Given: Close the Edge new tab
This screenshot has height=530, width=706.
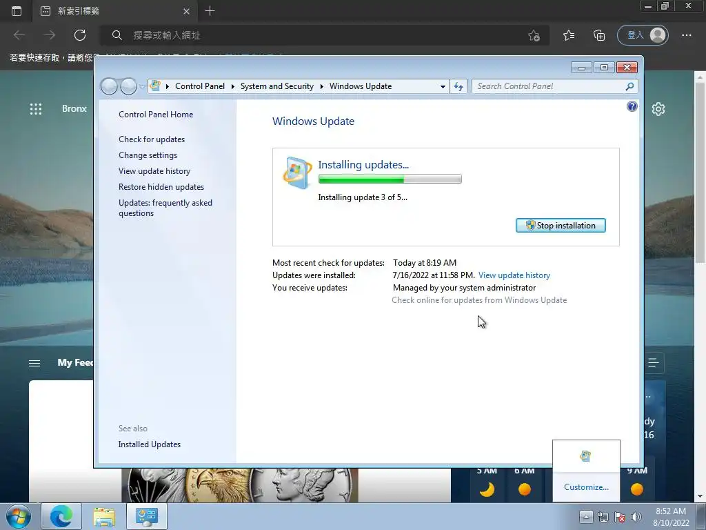Looking at the screenshot, I should (x=186, y=11).
